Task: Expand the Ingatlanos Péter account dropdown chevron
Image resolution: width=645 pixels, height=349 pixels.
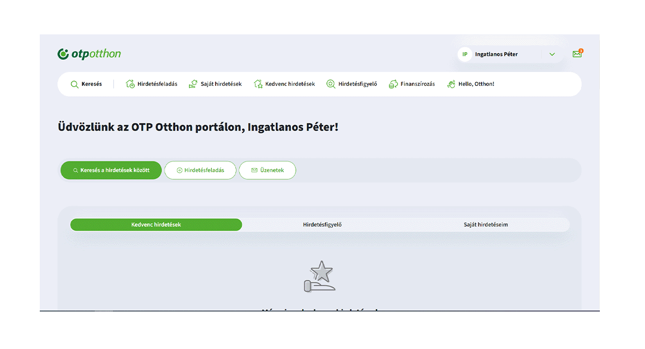Action: click(x=552, y=54)
